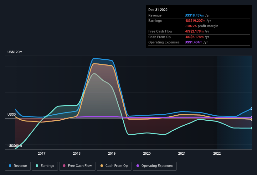The height and width of the screenshot is (175, 257).
Task: Toggle the Free Cash Flow legend button
Action: point(77,166)
